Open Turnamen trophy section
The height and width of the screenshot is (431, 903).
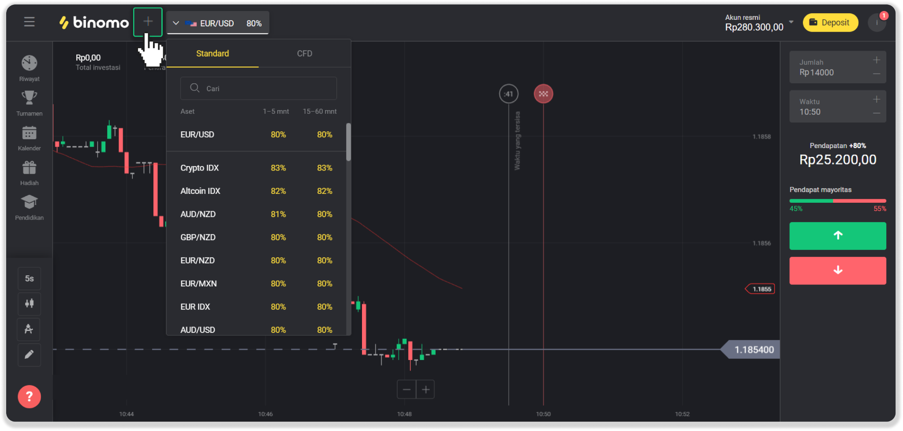click(29, 103)
